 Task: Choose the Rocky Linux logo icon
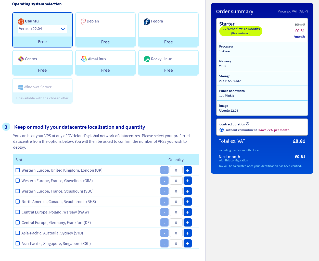pos(147,59)
